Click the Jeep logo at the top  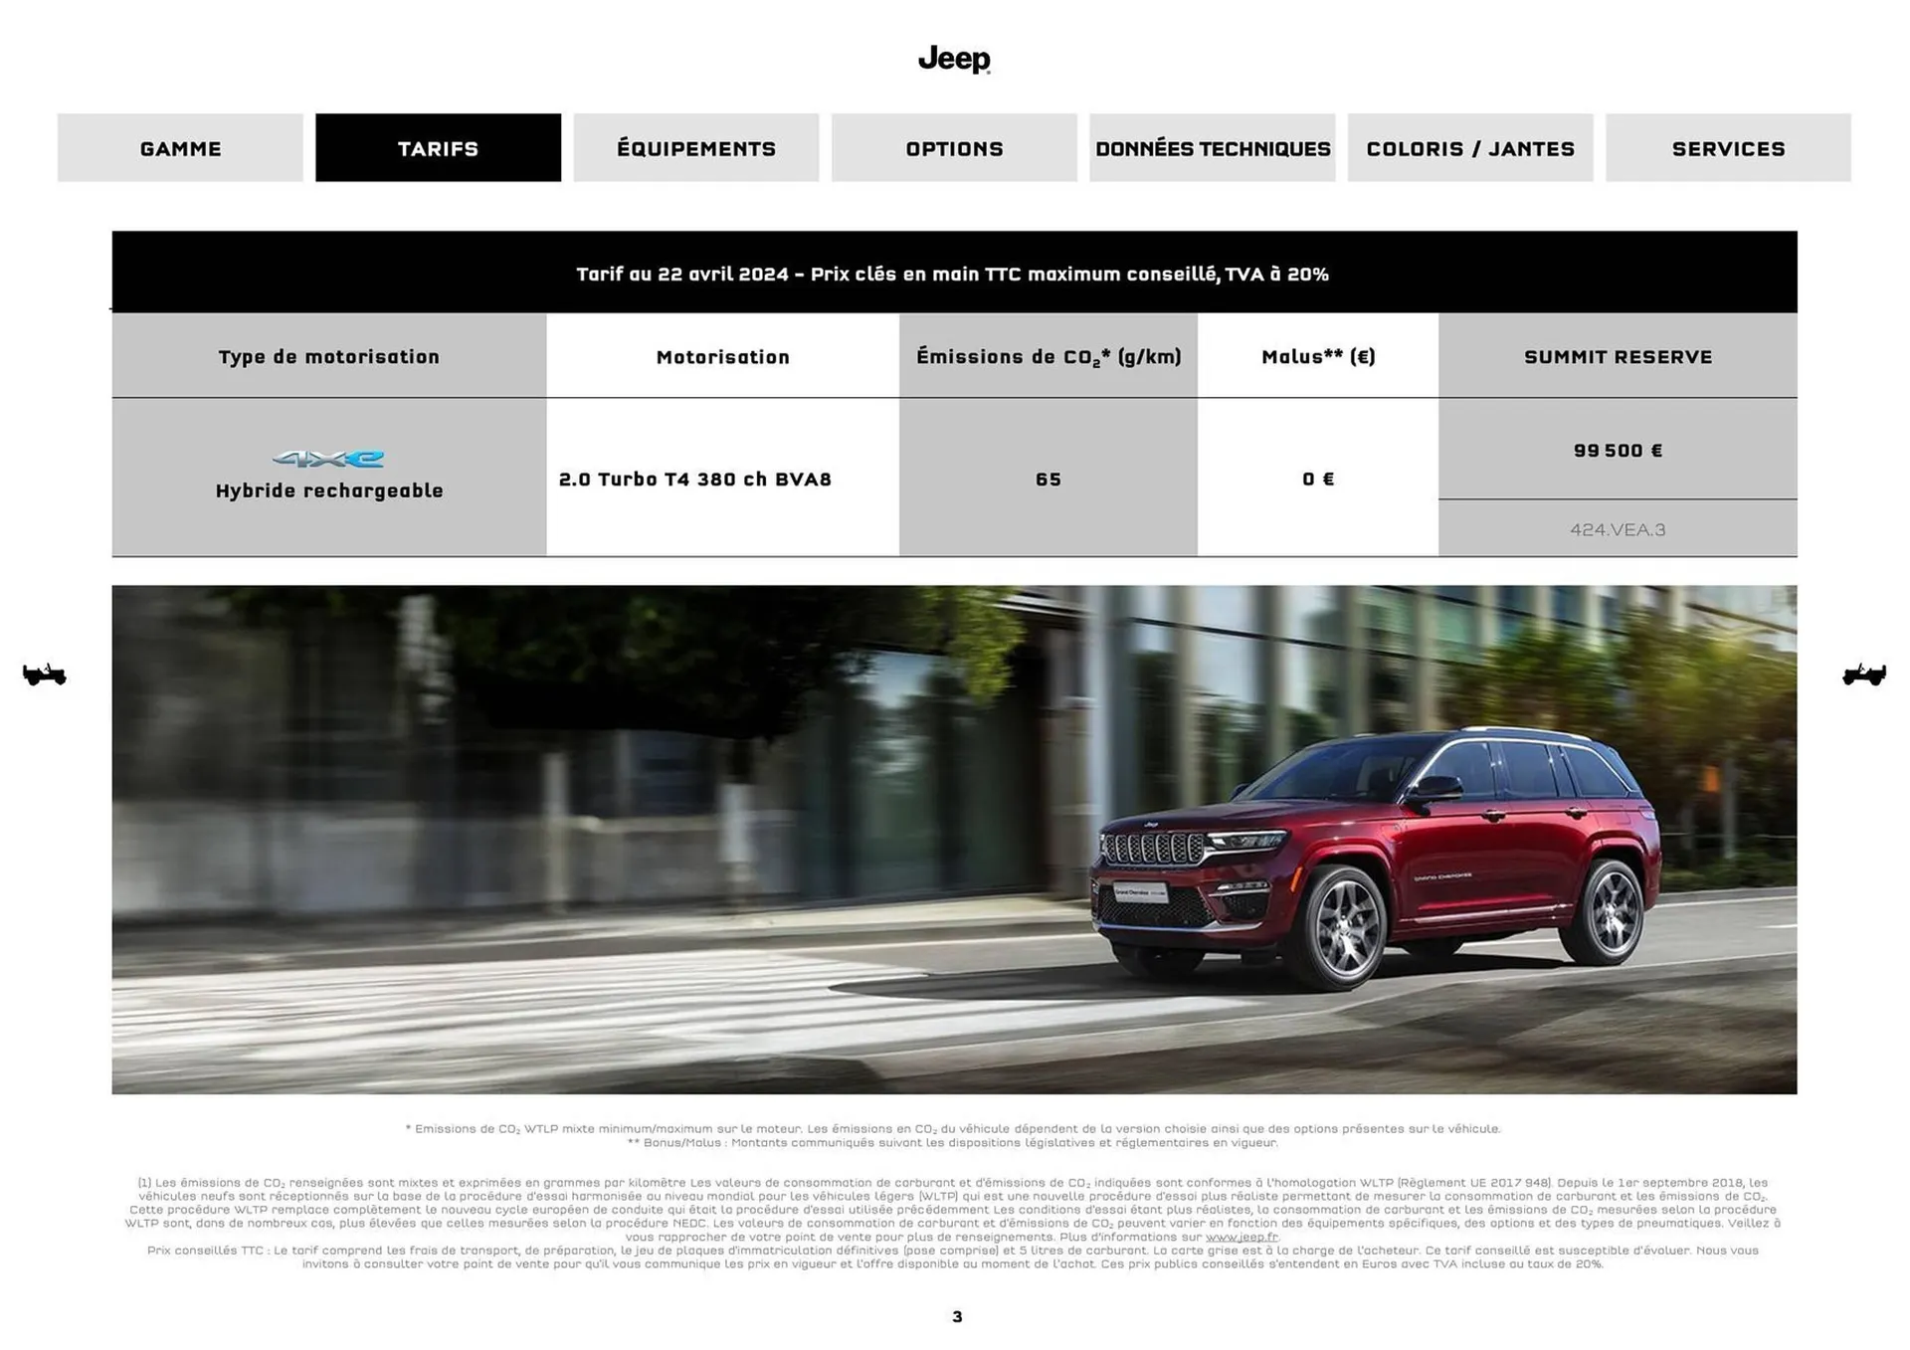click(x=952, y=60)
